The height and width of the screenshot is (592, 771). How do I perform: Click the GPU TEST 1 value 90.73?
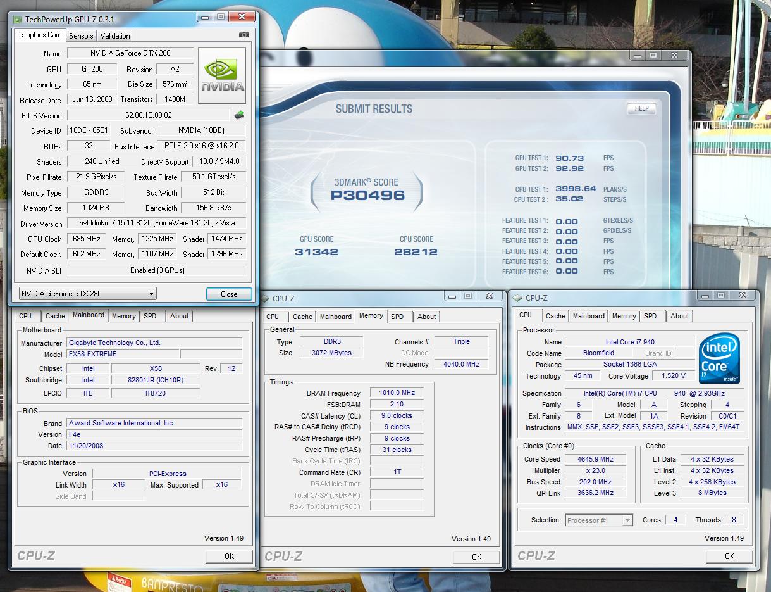pos(569,158)
